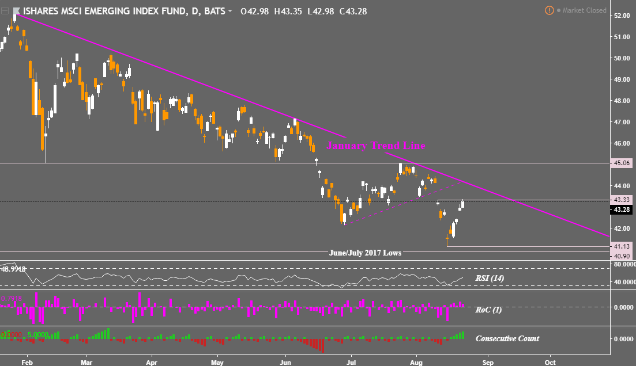Click the Consecutive Count indicator label
The height and width of the screenshot is (366, 636).
tap(507, 338)
